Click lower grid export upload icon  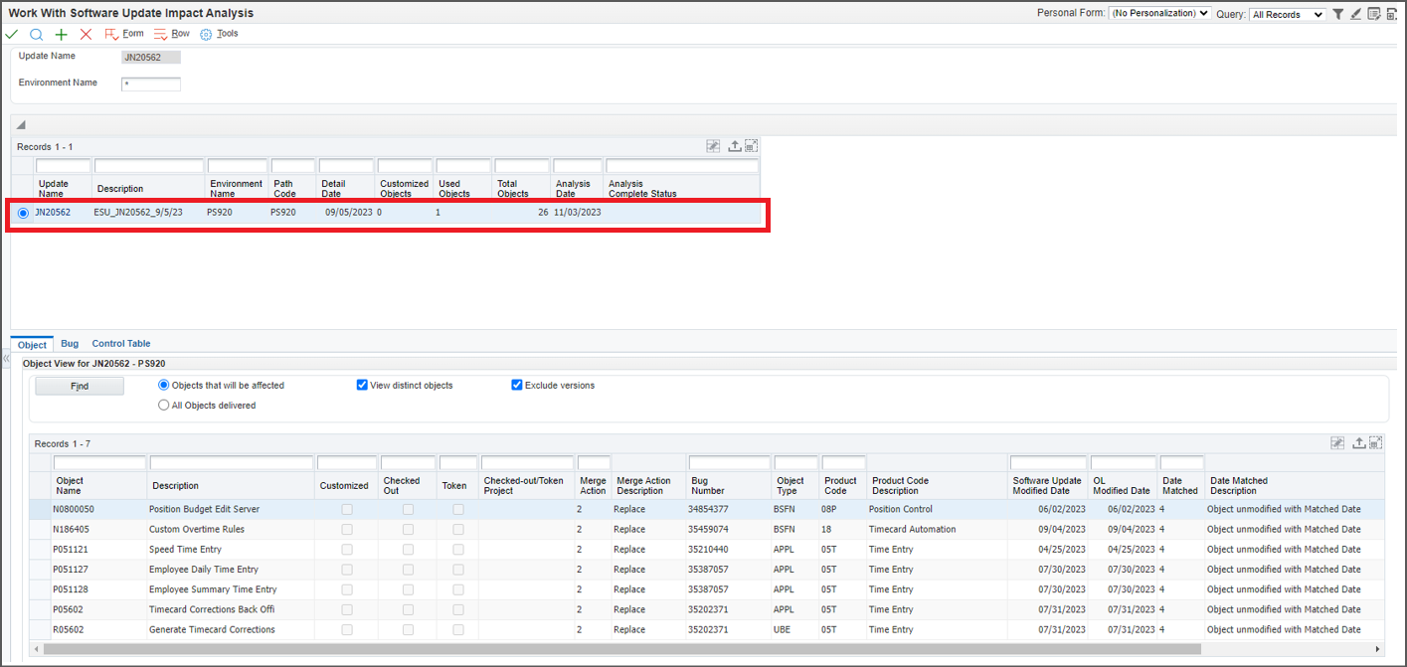coord(1359,443)
